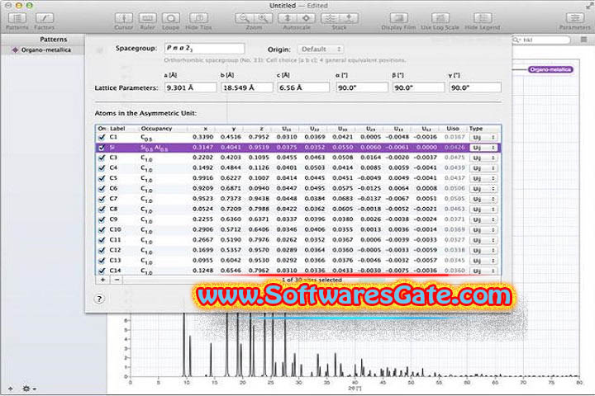The image size is (595, 396).
Task: Open the gear action menu in sidebar
Action: pos(28,389)
